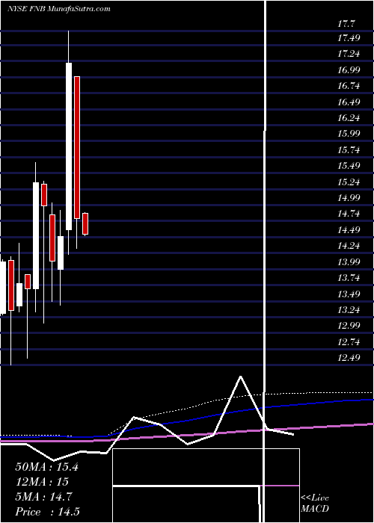Click the <<Live MACD label

coord(315,503)
